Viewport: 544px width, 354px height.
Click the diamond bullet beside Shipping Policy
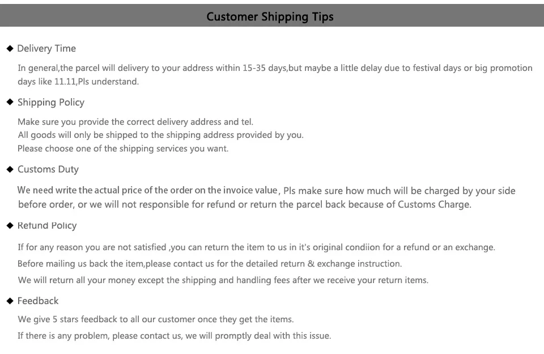[10, 102]
